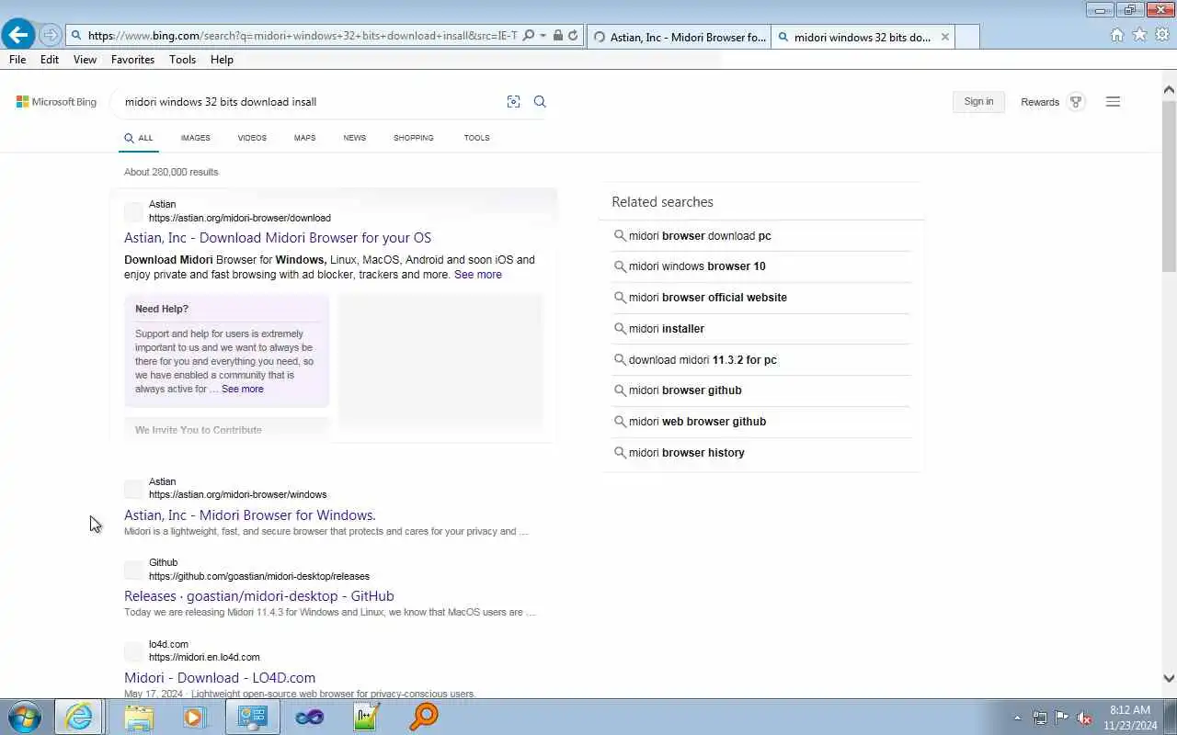This screenshot has height=735, width=1177.
Task: Open 'Releases · goastian/midori-desktop - GitHub' link
Action: click(x=259, y=596)
